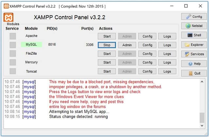Screen dimensions: 209x137
Task: Open the FileZilla Config button
Action: [x=147, y=54]
